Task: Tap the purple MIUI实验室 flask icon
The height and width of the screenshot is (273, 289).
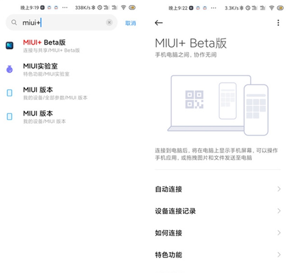Action: click(x=10, y=69)
